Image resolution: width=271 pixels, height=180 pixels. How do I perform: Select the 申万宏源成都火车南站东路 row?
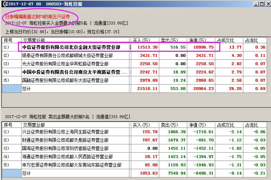[x=134, y=165]
